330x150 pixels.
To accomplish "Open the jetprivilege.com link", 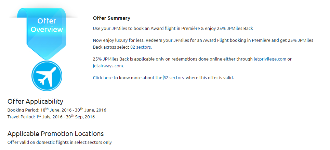I will [270, 59].
